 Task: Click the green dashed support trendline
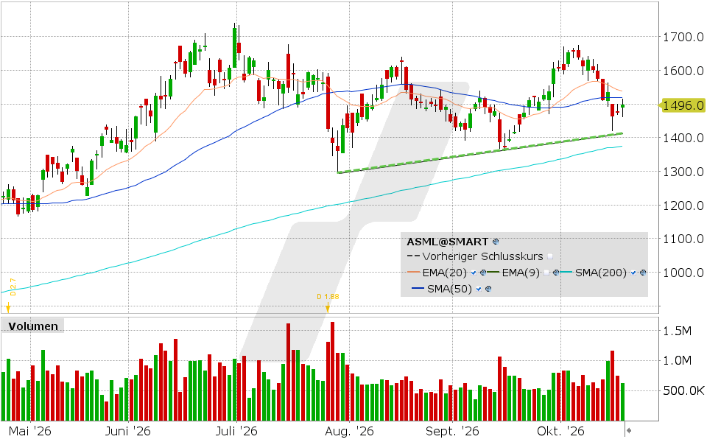480,153
